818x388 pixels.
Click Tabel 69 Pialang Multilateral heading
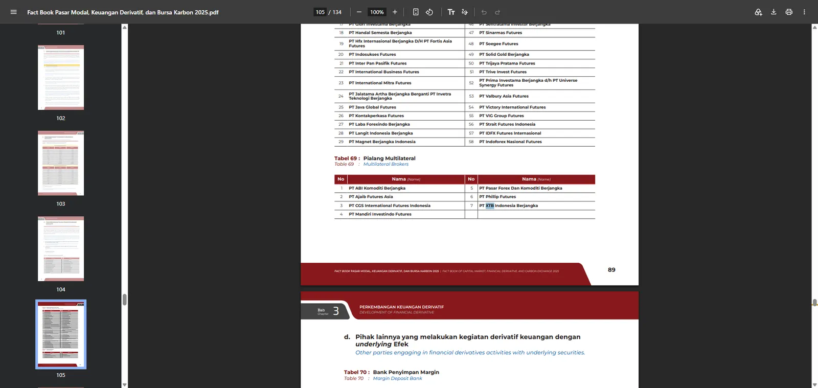coord(375,158)
